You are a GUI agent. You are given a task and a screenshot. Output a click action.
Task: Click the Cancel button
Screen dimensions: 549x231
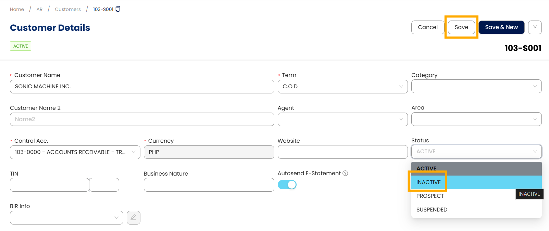click(x=428, y=27)
